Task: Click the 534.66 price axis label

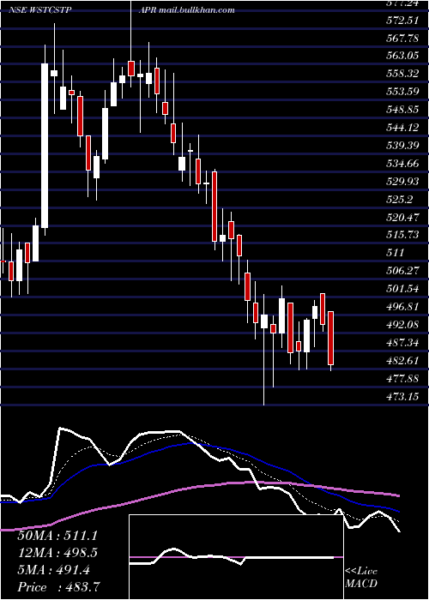Action: [x=402, y=164]
